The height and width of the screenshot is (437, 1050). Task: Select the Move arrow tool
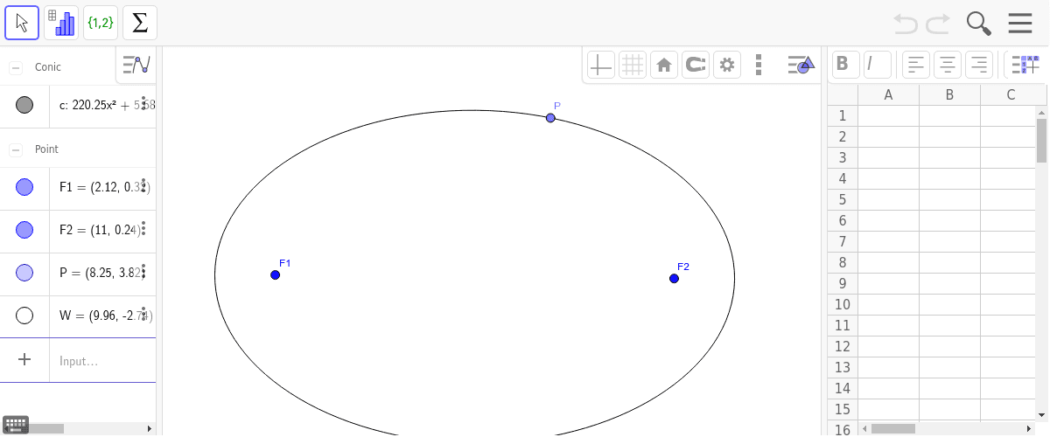22,23
